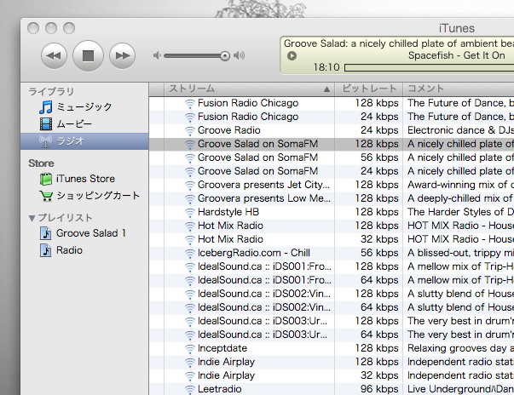Select the Inceptdate stream
Viewport: 514px width, 395px height.
point(332,348)
